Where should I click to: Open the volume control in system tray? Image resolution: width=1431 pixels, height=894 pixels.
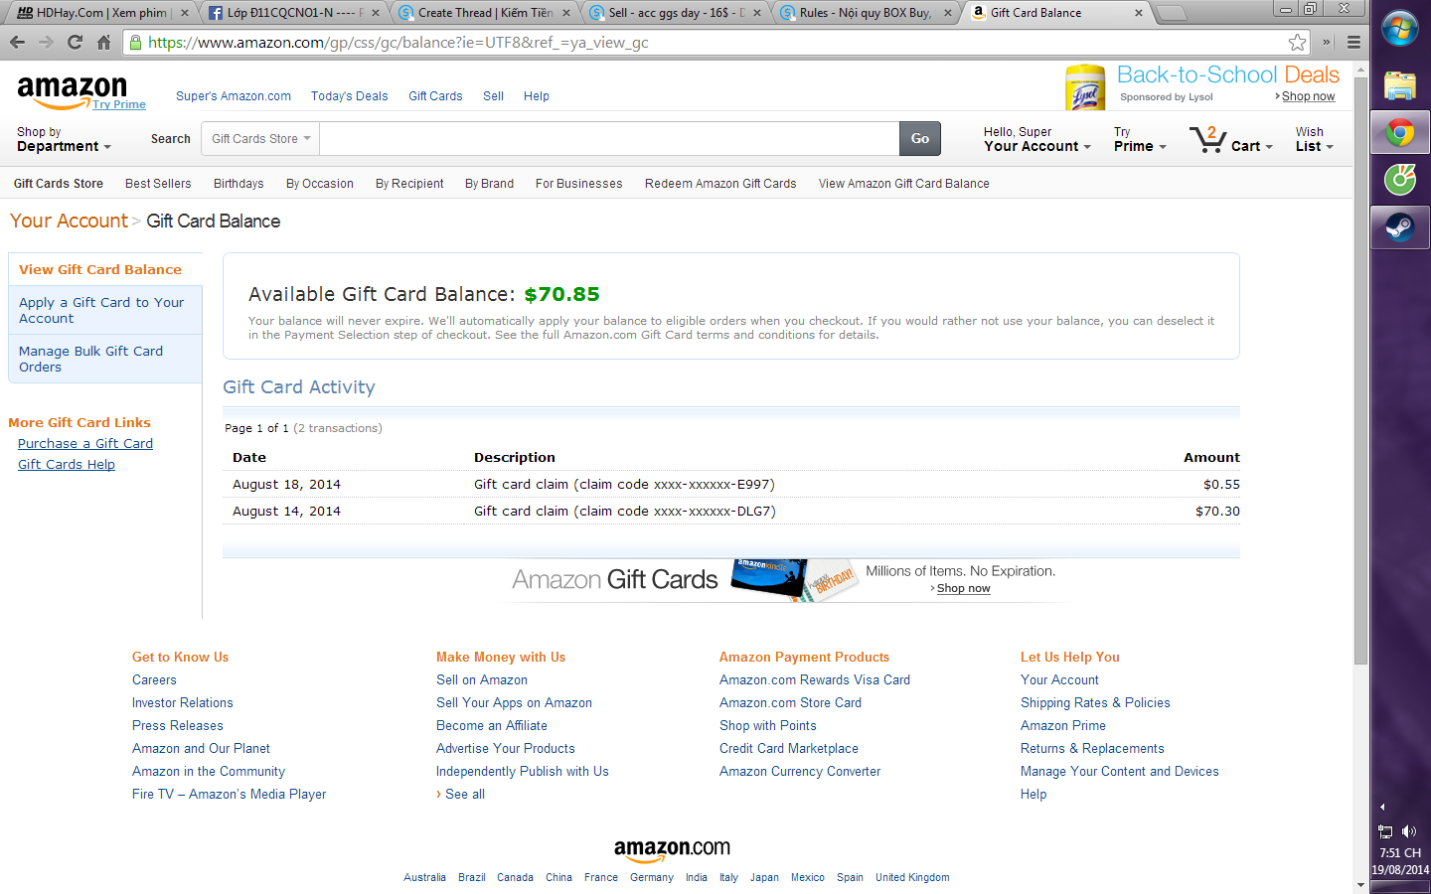tap(1409, 831)
